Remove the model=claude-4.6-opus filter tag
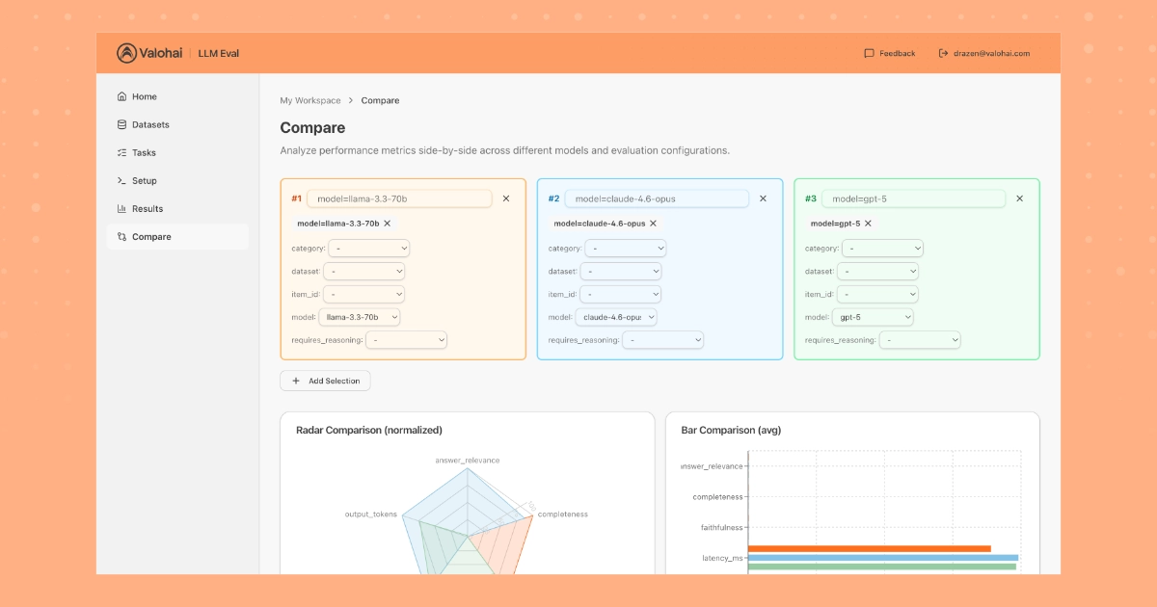The width and height of the screenshot is (1157, 607). [x=653, y=224]
